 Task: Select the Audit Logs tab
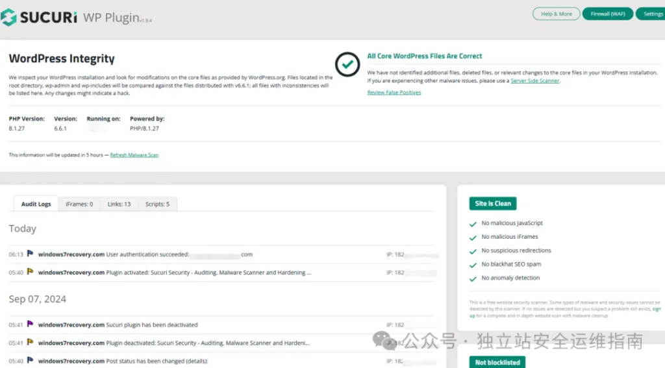[x=36, y=204]
